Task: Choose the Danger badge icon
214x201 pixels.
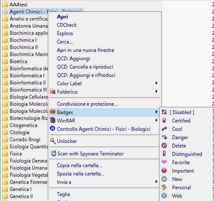Action: 164,137
